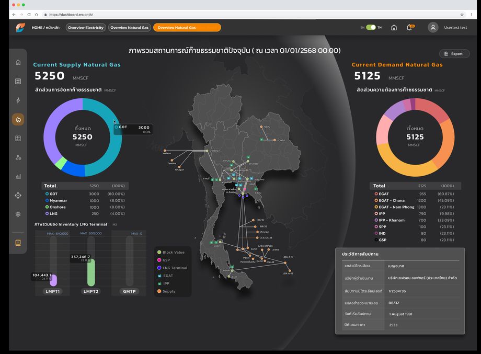Open the calendar table sidebar icon
Image resolution: width=481 pixels, height=354 pixels.
18,139
